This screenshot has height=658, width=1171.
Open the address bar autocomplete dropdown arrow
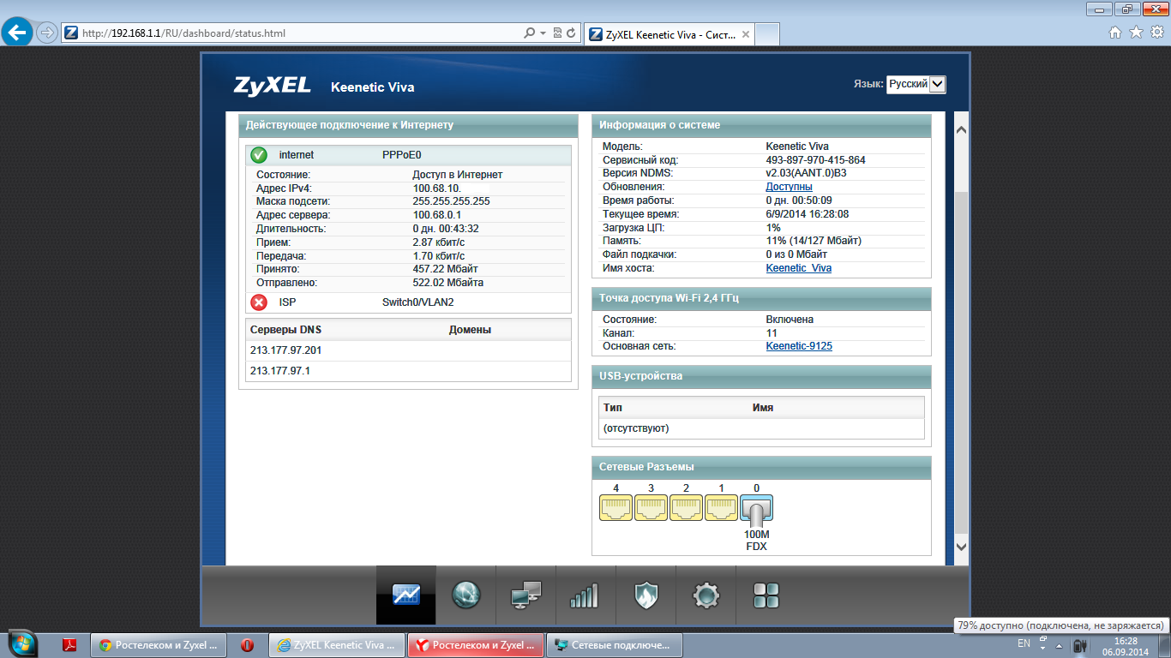point(543,33)
